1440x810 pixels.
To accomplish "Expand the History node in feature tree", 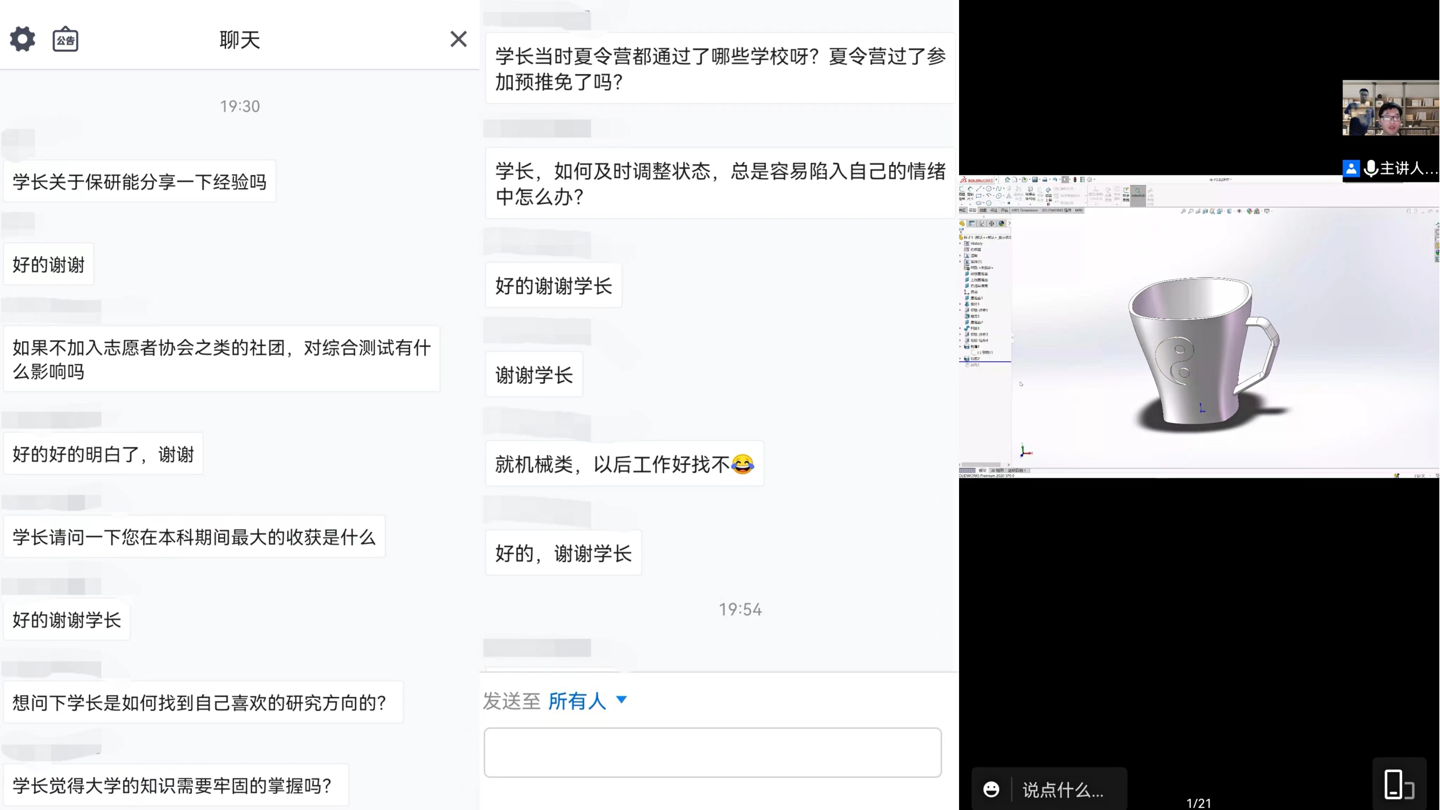I will click(x=960, y=244).
